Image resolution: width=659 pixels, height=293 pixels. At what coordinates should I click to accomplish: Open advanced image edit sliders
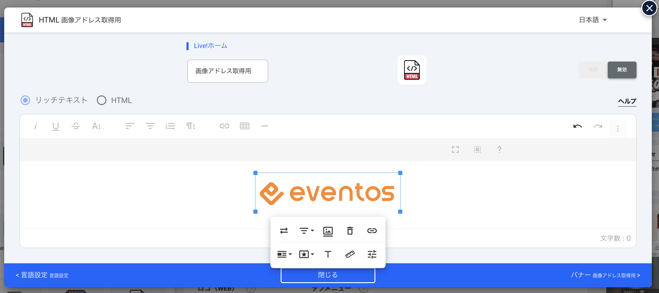pyautogui.click(x=372, y=255)
